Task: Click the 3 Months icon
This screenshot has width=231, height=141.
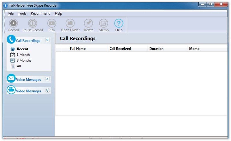Action: click(x=12, y=60)
